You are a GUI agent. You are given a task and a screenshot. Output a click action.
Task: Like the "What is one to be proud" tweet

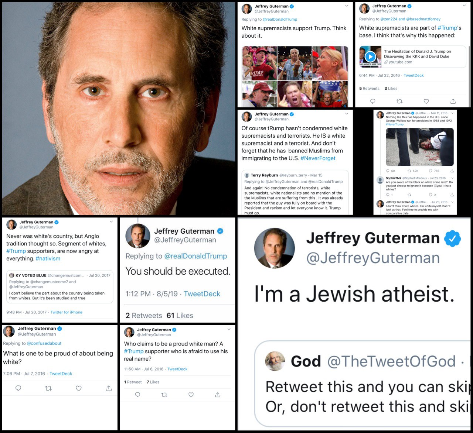(78, 388)
